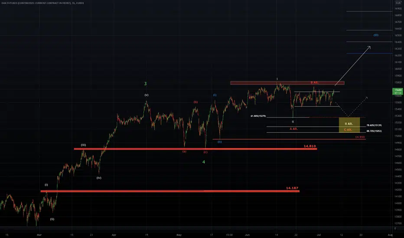Select the B Alt. red zone label
Viewport: 404px width, 238px height.
[x=315, y=83]
